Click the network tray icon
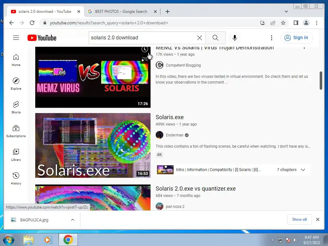 coord(280,240)
